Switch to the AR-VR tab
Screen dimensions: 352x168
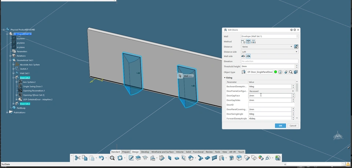pyautogui.click(x=232, y=152)
